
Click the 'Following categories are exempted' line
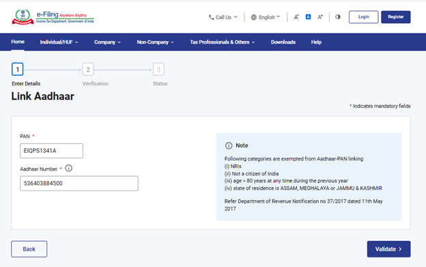(294, 158)
